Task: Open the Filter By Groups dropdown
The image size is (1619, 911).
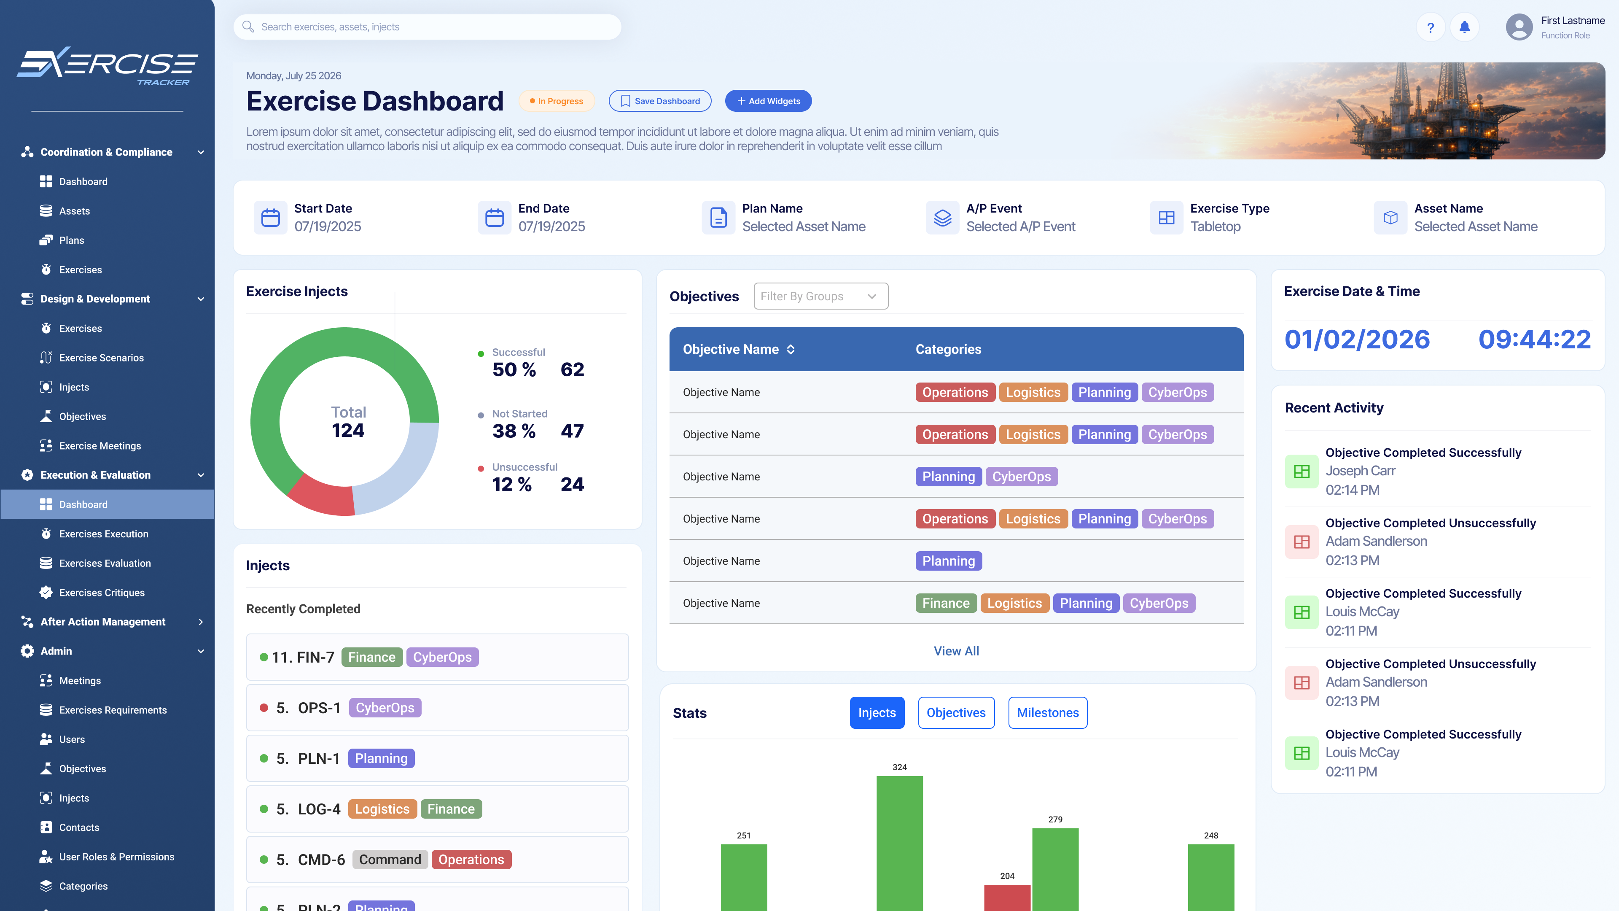Action: click(x=821, y=296)
